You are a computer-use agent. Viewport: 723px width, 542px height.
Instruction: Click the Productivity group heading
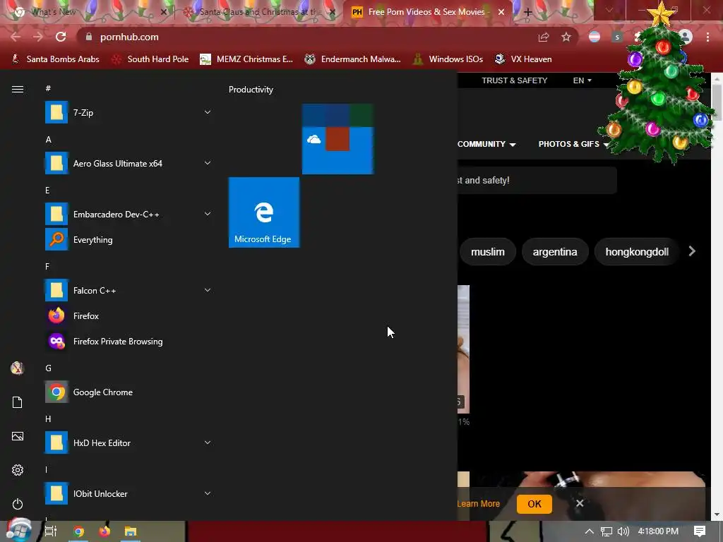pyautogui.click(x=251, y=90)
